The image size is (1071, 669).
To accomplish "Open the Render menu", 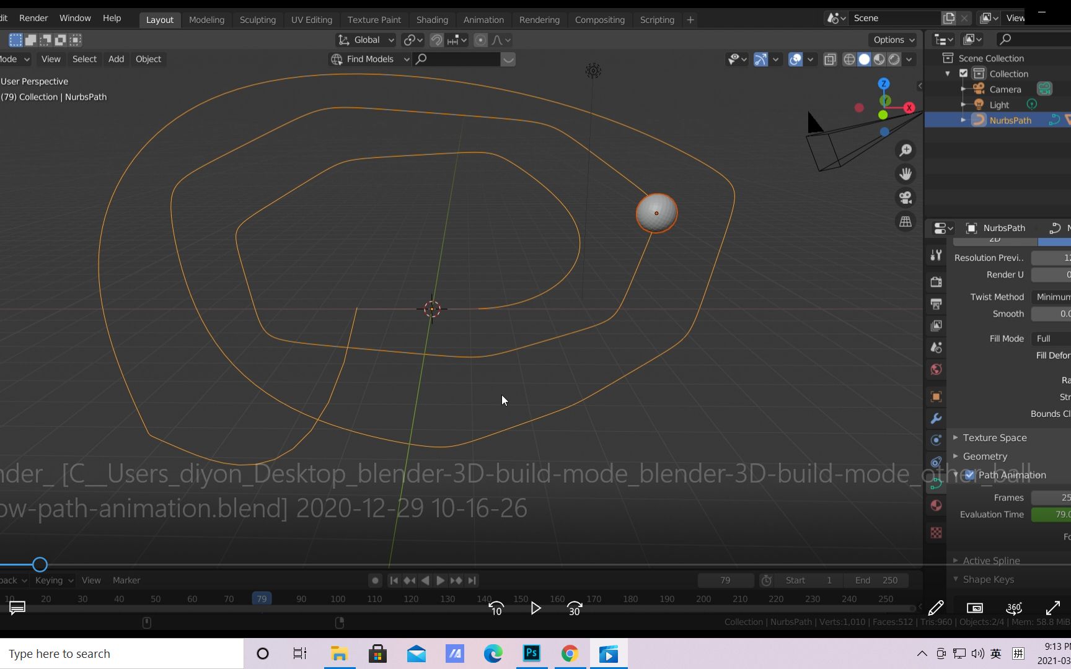I will (x=33, y=18).
